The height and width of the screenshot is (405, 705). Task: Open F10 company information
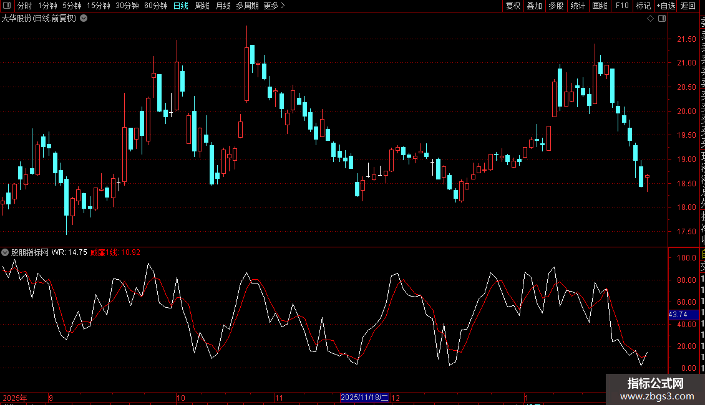pyautogui.click(x=622, y=6)
